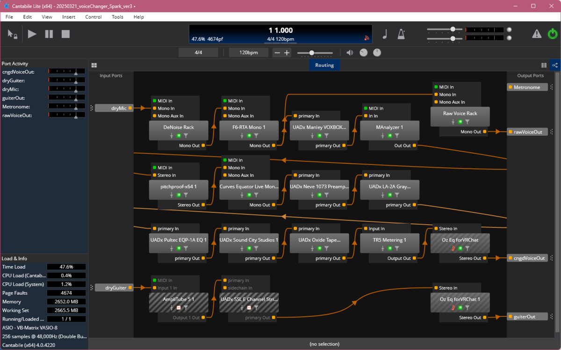Select the Routing tab
Image resolution: width=561 pixels, height=350 pixels.
tap(324, 66)
